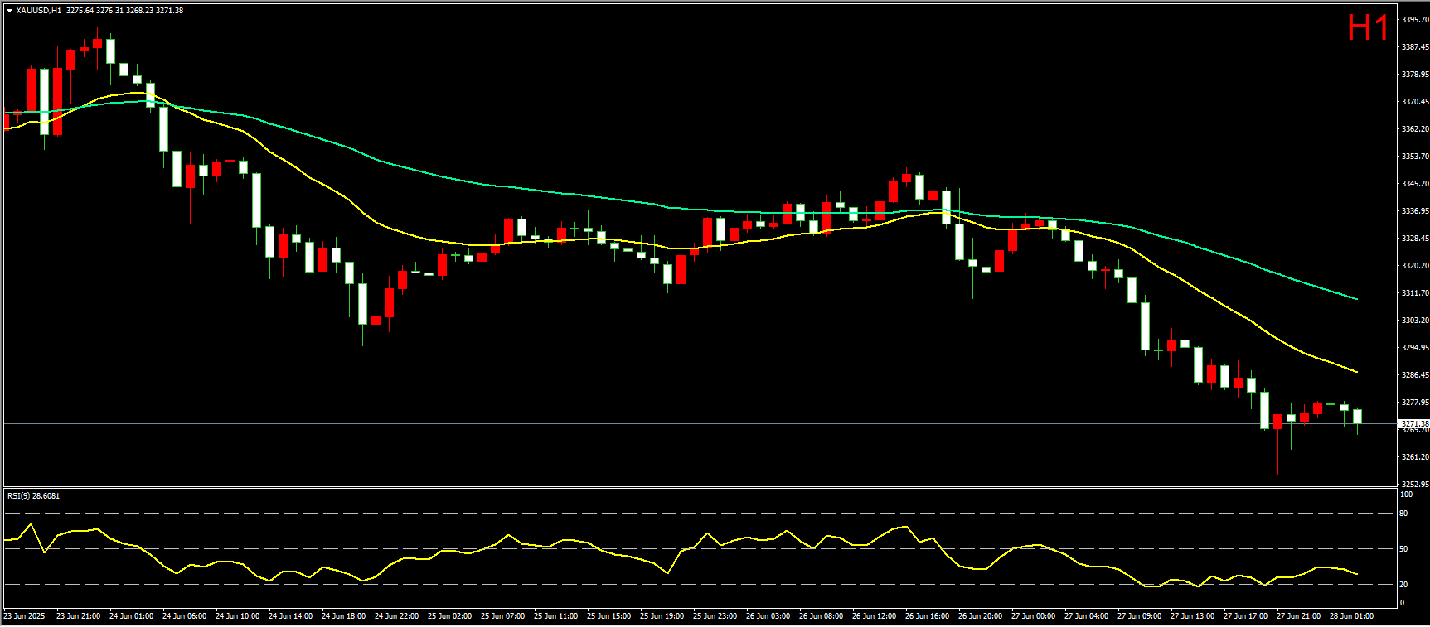Click the 3311.70 price axis label
Viewport: 1430px width, 627px height.
tap(1415, 292)
